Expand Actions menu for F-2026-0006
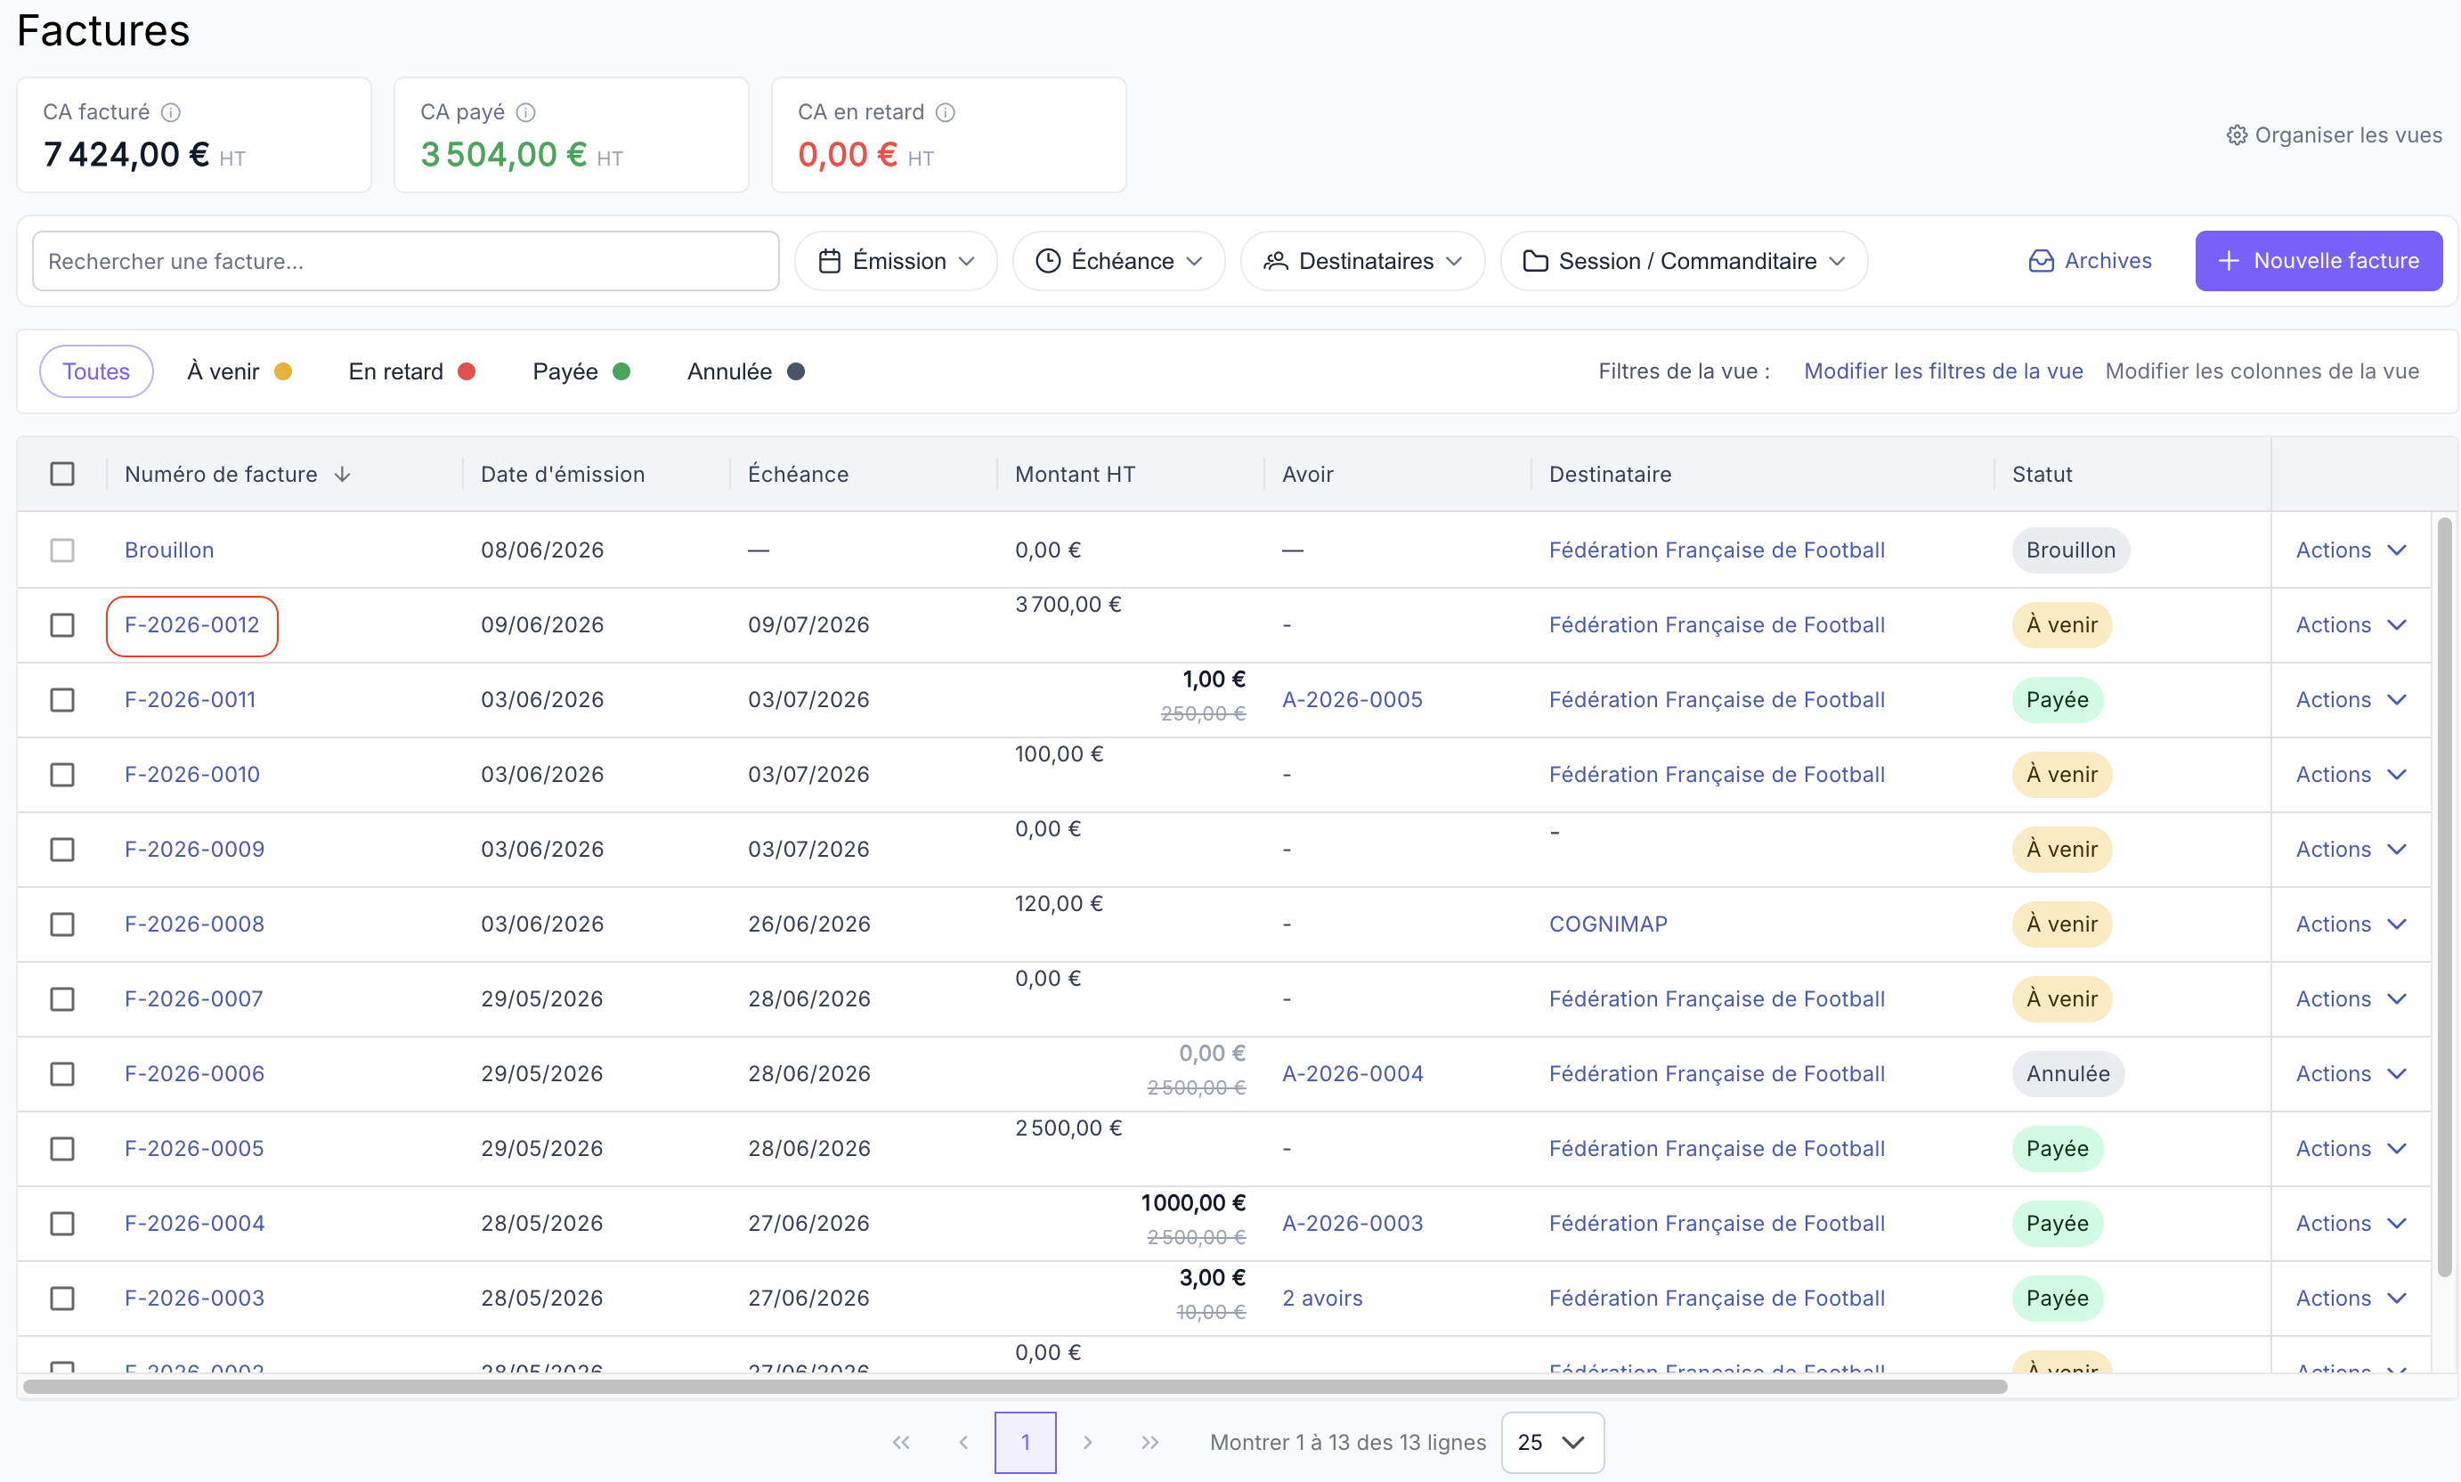 (x=2351, y=1075)
